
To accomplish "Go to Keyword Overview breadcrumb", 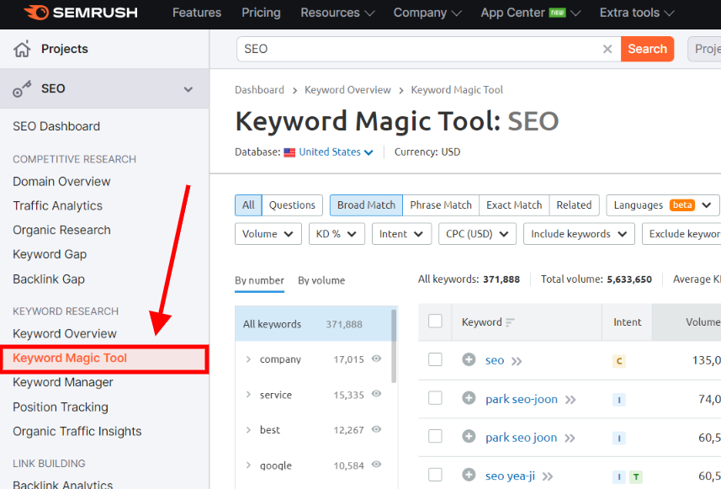I will point(347,90).
